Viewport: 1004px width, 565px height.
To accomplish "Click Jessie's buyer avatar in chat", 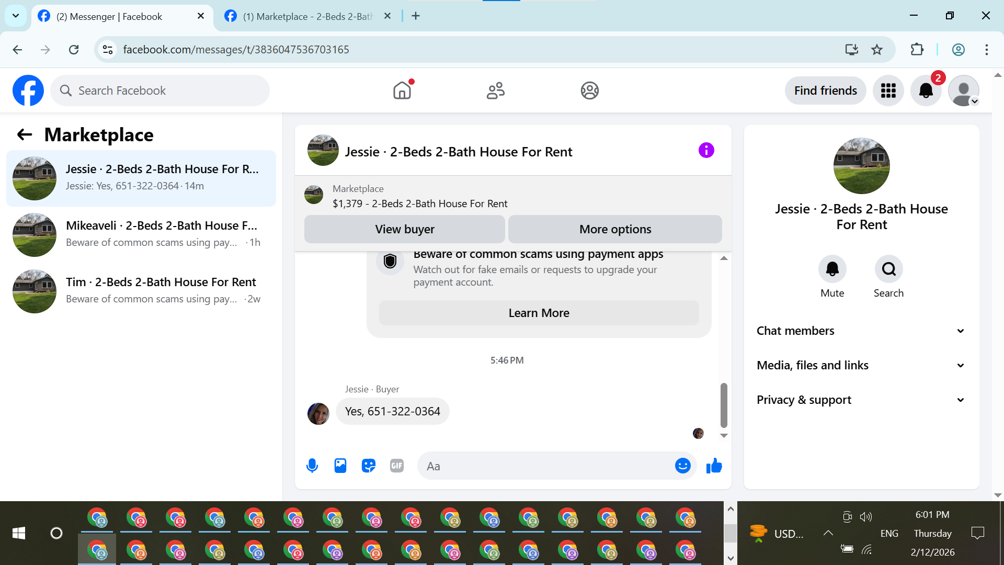I will pos(318,413).
